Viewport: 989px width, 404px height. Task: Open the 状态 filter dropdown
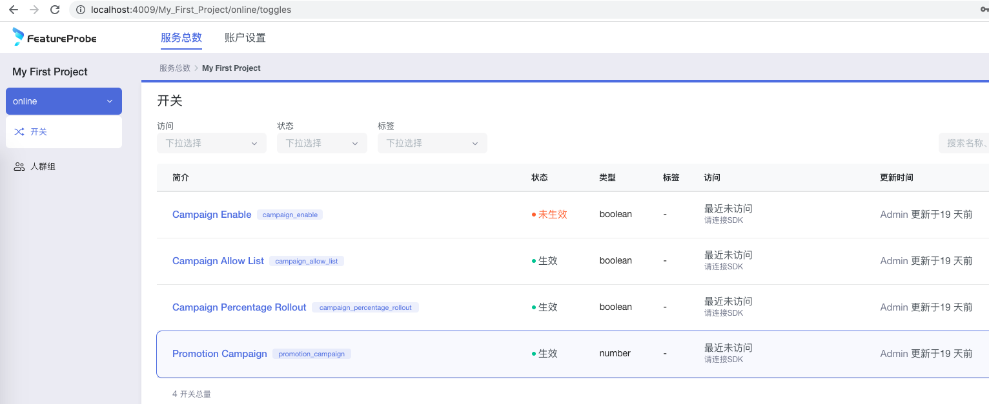click(321, 143)
